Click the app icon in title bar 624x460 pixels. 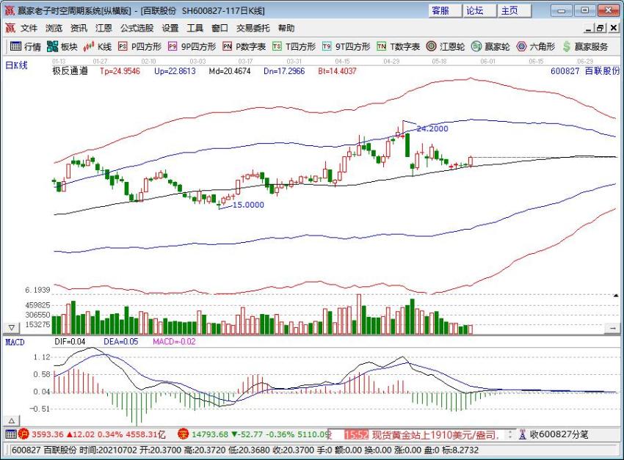9,10
